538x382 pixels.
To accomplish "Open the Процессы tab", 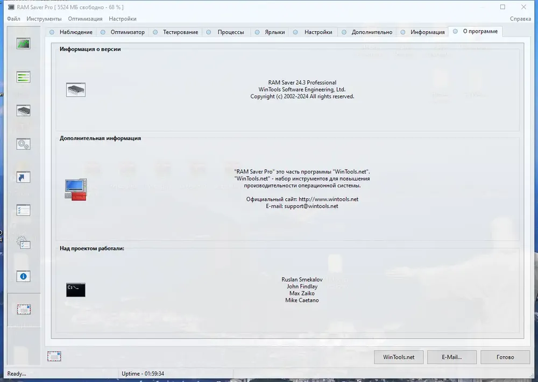I will pos(226,32).
